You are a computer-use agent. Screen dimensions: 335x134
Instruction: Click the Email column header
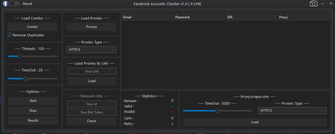[148, 17]
